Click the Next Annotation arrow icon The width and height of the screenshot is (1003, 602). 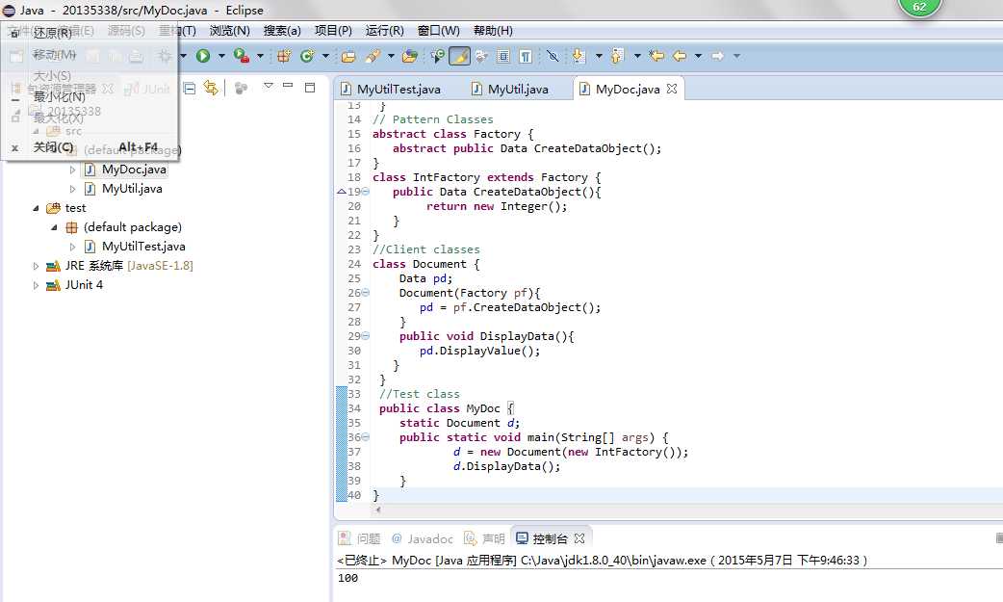[x=579, y=57]
